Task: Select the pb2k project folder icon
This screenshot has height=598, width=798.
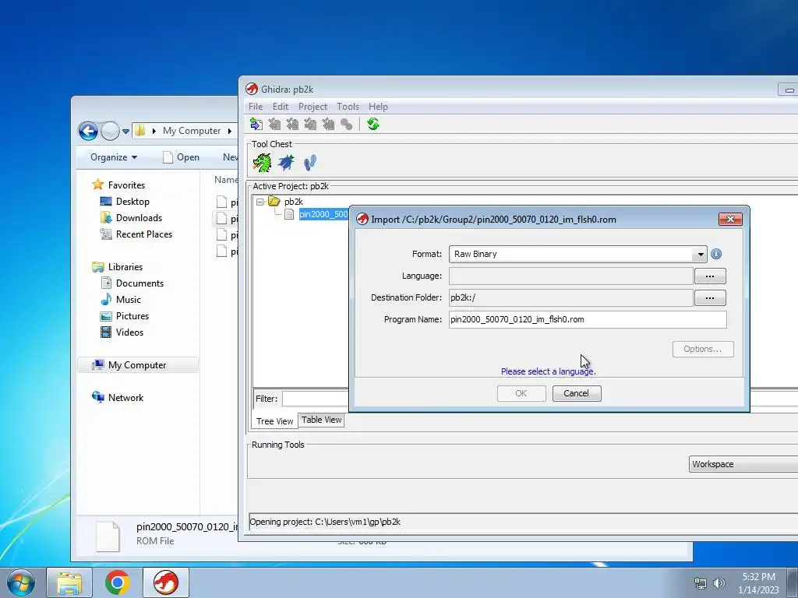Action: click(274, 202)
